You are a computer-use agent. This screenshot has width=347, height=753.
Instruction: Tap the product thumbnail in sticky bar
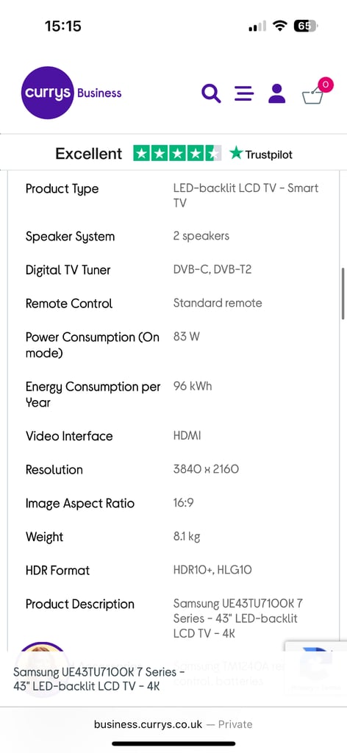pos(42,668)
